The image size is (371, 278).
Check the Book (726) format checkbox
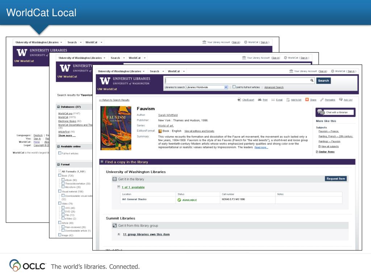point(60,176)
